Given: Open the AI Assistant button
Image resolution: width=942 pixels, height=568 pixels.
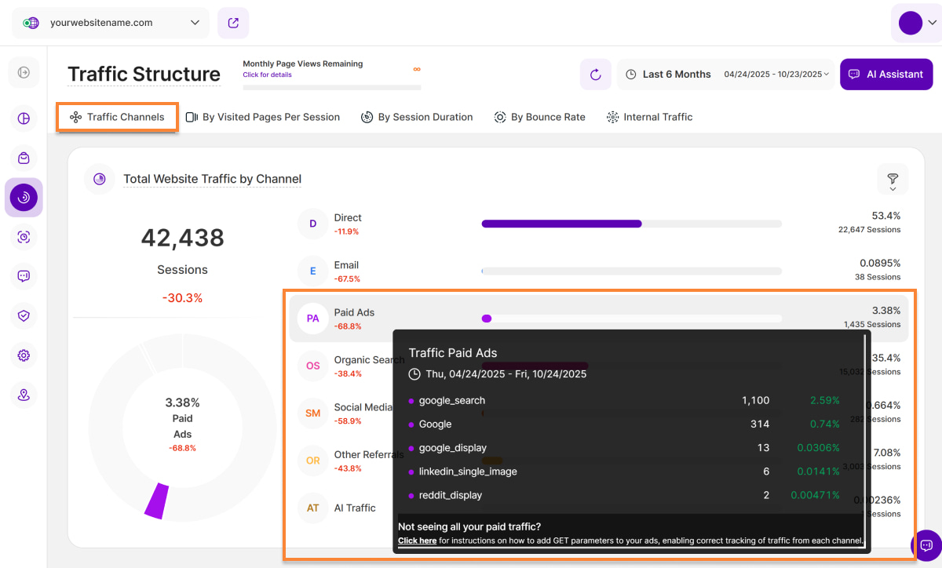Looking at the screenshot, I should (886, 75).
